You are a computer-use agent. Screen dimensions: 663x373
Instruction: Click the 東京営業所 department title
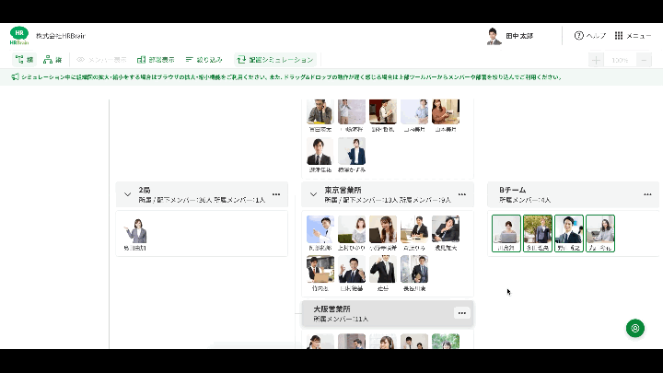tap(343, 190)
